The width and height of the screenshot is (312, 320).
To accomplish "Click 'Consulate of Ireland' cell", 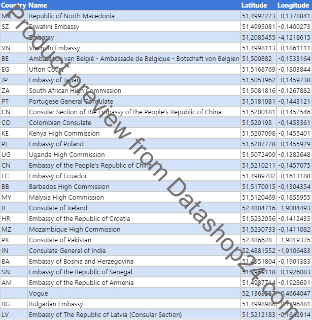I will click(x=134, y=208).
